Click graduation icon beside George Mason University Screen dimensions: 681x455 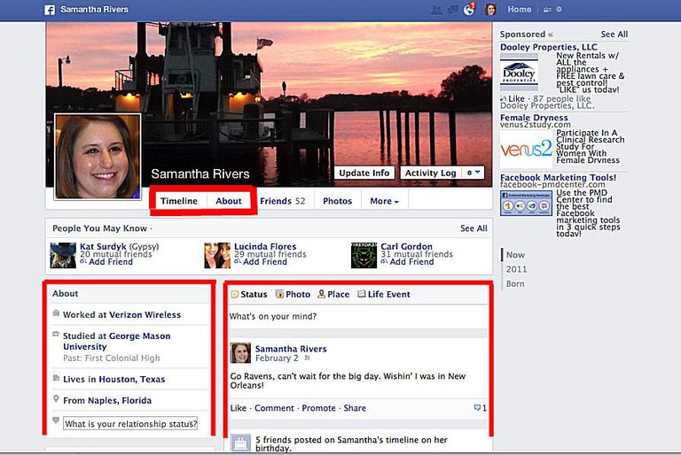point(56,334)
